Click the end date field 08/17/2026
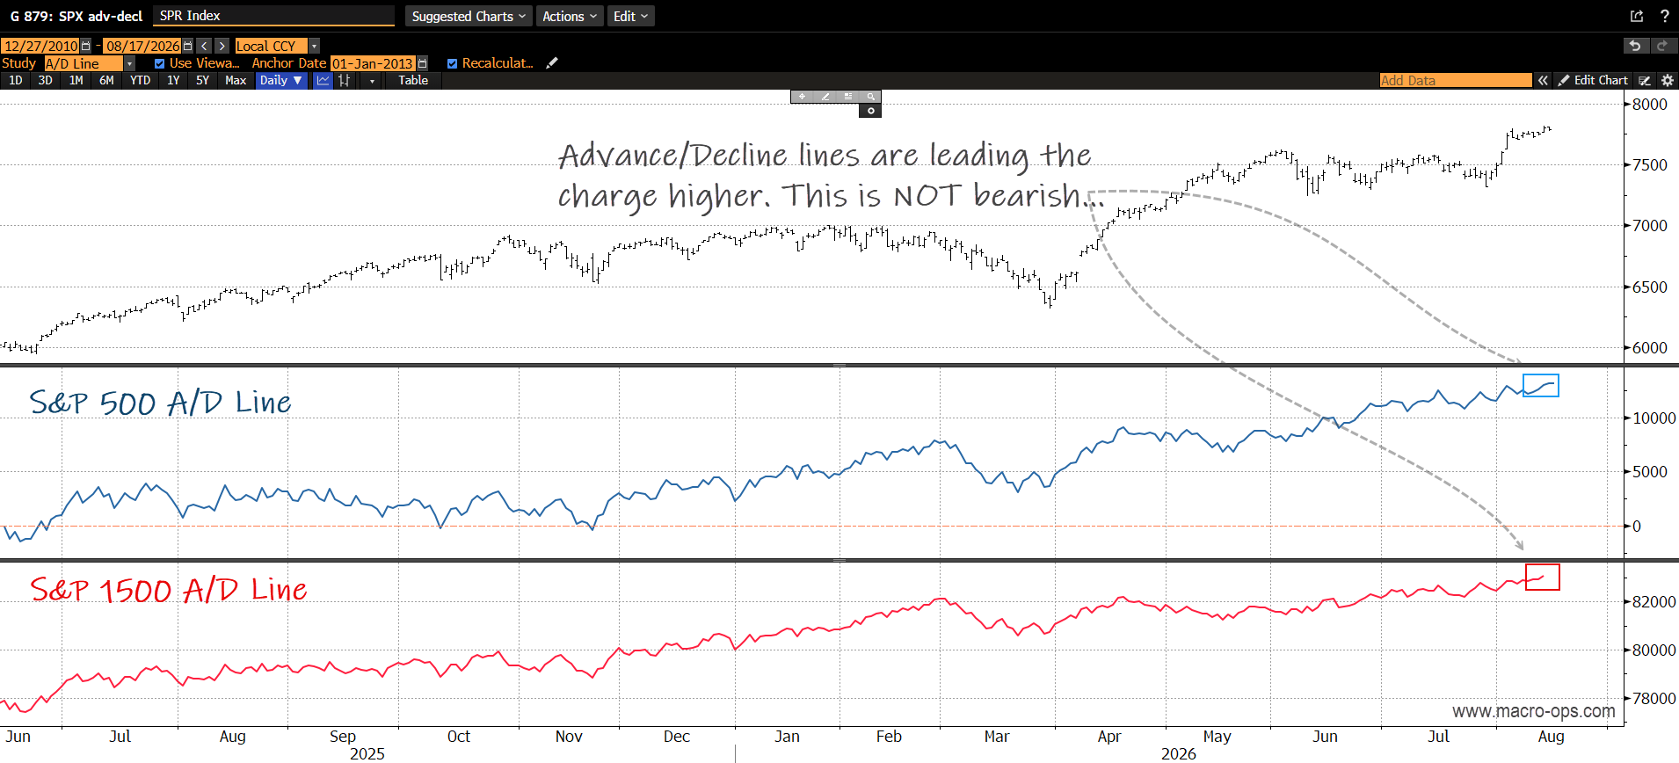The width and height of the screenshot is (1679, 763). pyautogui.click(x=142, y=46)
